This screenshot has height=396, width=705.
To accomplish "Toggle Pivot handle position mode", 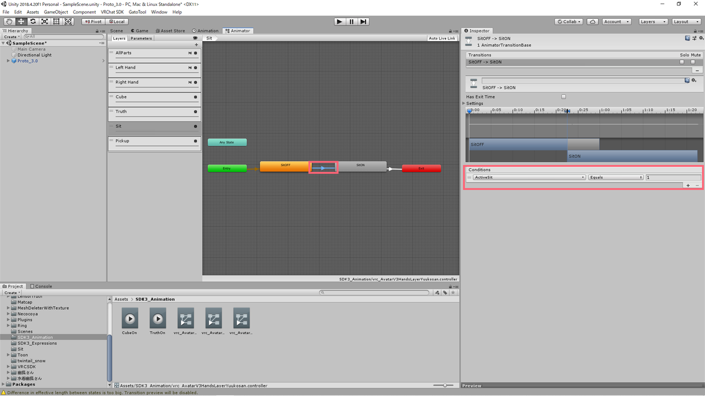I will pyautogui.click(x=93, y=21).
